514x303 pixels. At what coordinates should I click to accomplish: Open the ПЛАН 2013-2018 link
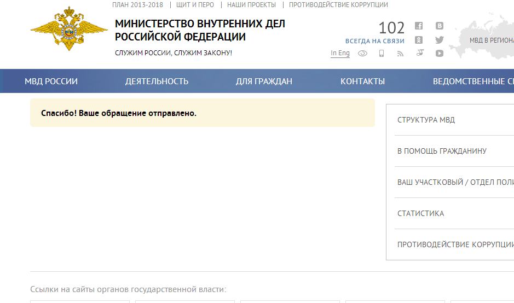pyautogui.click(x=137, y=5)
